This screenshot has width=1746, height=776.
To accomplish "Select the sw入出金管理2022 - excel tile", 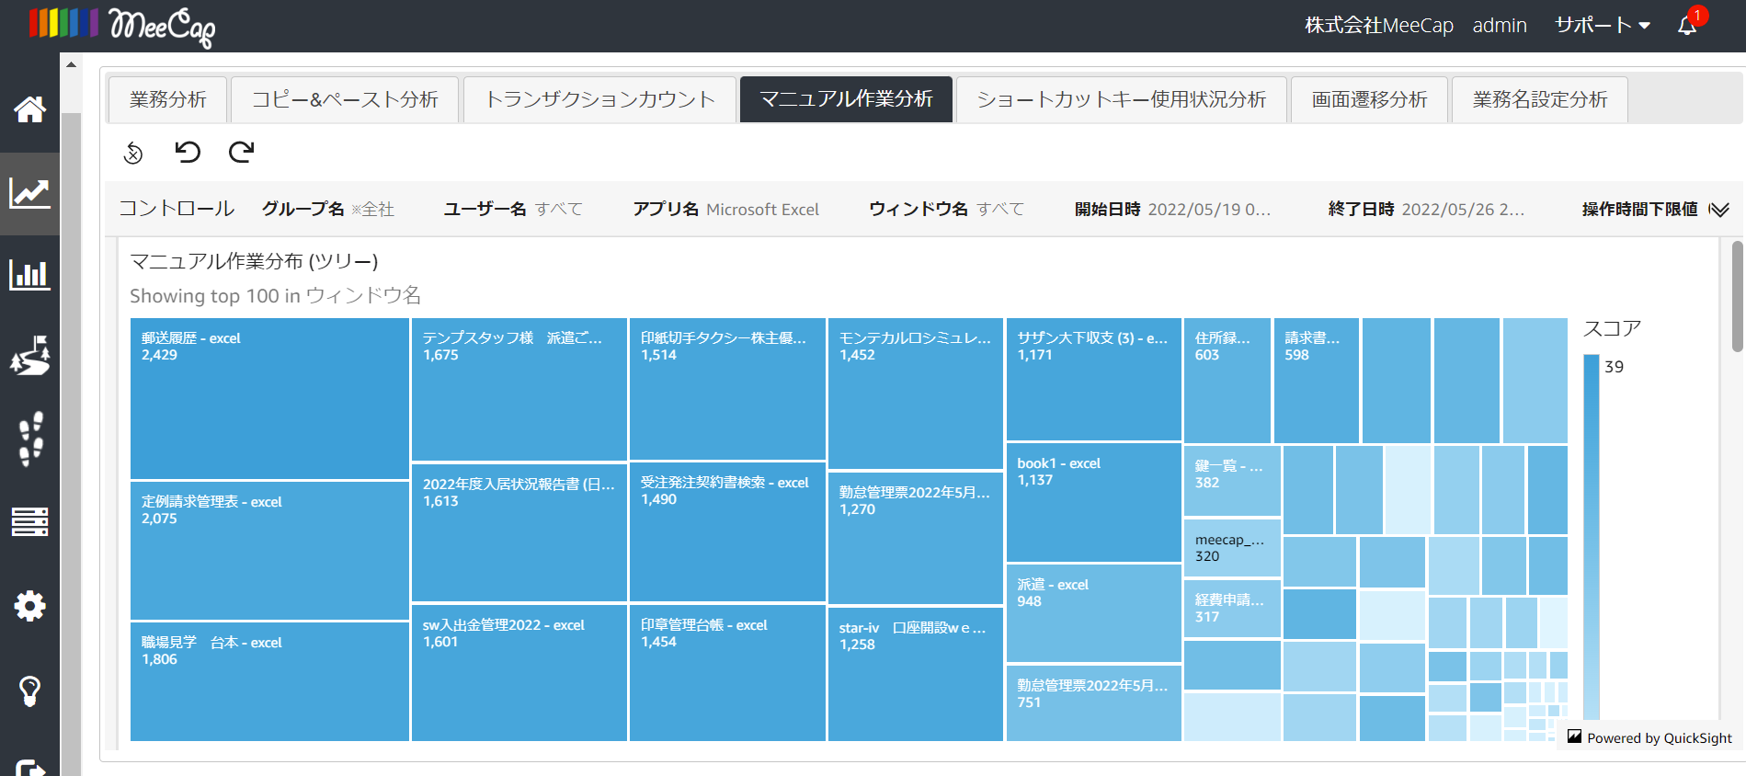I will [519, 673].
